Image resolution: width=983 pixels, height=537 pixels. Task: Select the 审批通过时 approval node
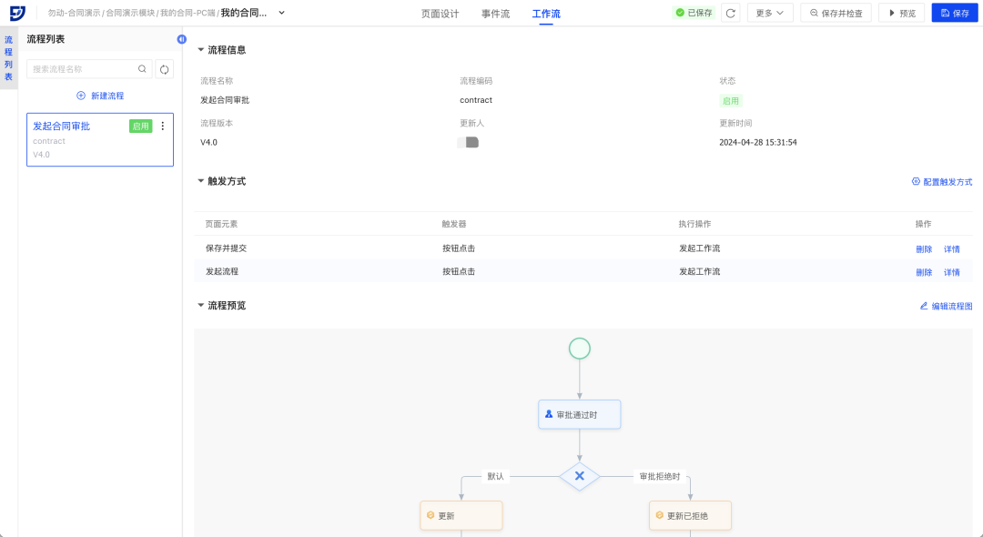pos(579,414)
